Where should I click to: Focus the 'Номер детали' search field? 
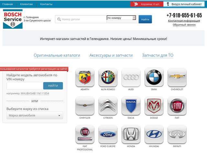(81, 19)
